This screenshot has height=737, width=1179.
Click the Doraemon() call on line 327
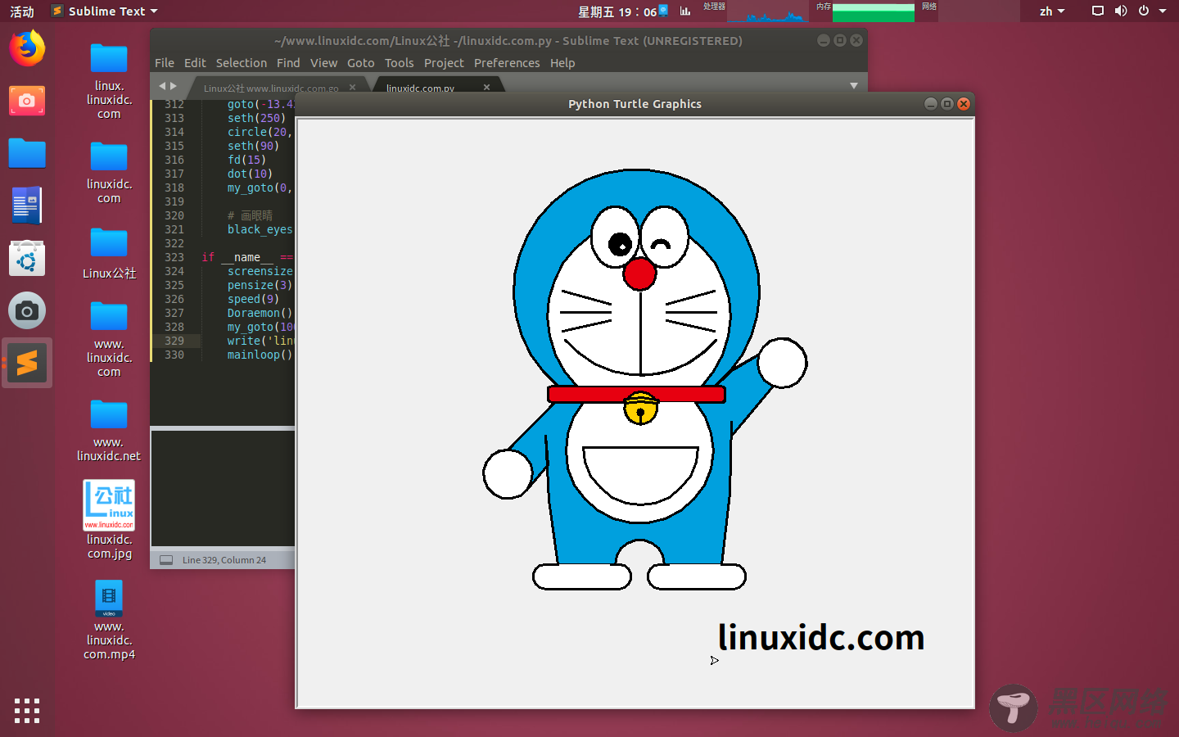[260, 313]
